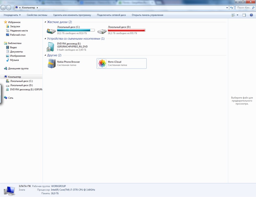The height and width of the screenshot is (197, 256).
Task: Click the computer icon in address bar
Action: [x=16, y=7]
